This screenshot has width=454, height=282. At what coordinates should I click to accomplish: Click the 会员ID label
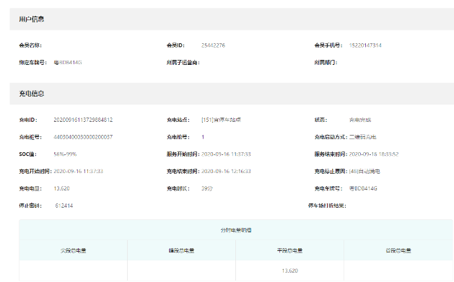pos(175,45)
